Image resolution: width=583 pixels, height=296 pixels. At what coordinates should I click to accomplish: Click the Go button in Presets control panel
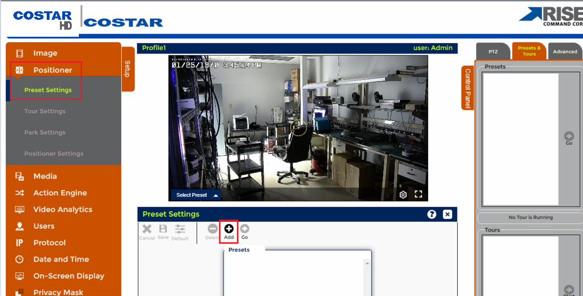point(569,139)
